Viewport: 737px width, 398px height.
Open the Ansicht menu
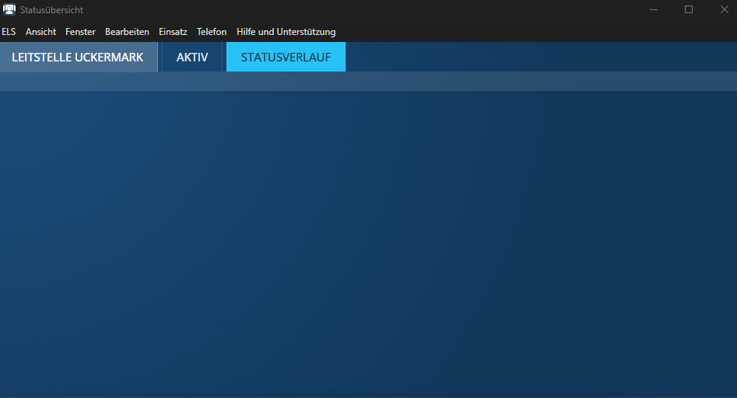pos(40,32)
